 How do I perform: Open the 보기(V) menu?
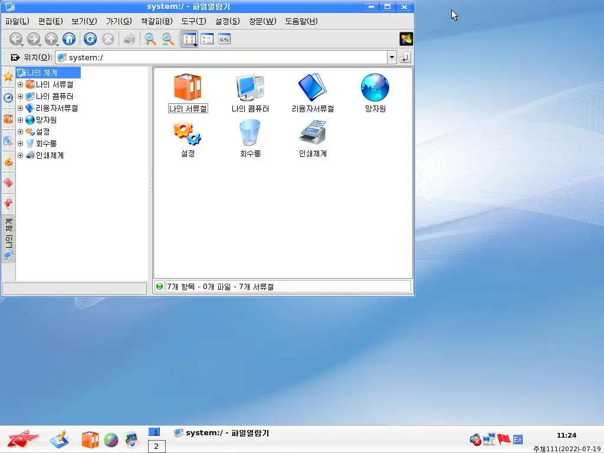[x=84, y=21]
